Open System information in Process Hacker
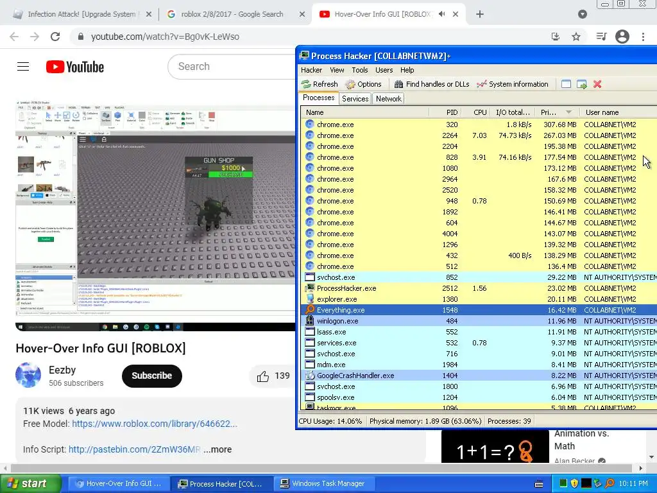 click(513, 84)
